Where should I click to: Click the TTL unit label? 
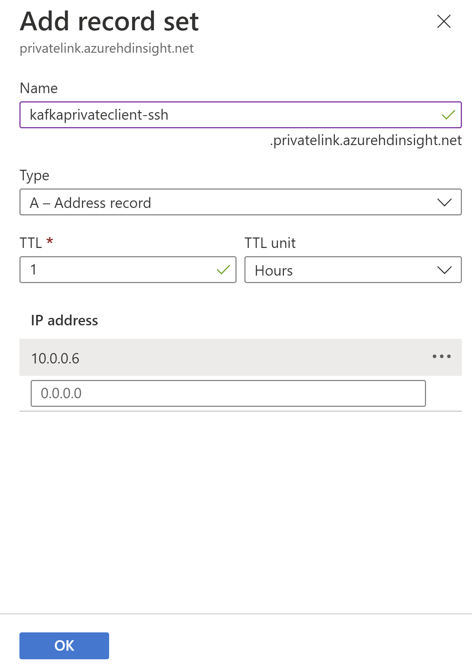coord(270,243)
